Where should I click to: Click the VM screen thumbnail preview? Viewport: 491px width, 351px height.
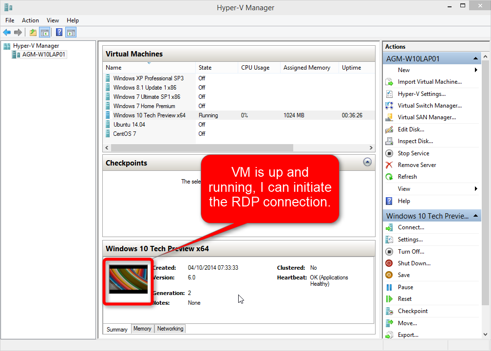[129, 279]
